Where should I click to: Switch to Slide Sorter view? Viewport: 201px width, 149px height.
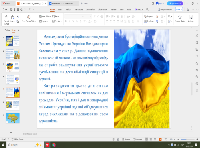pyautogui.click(x=151, y=139)
